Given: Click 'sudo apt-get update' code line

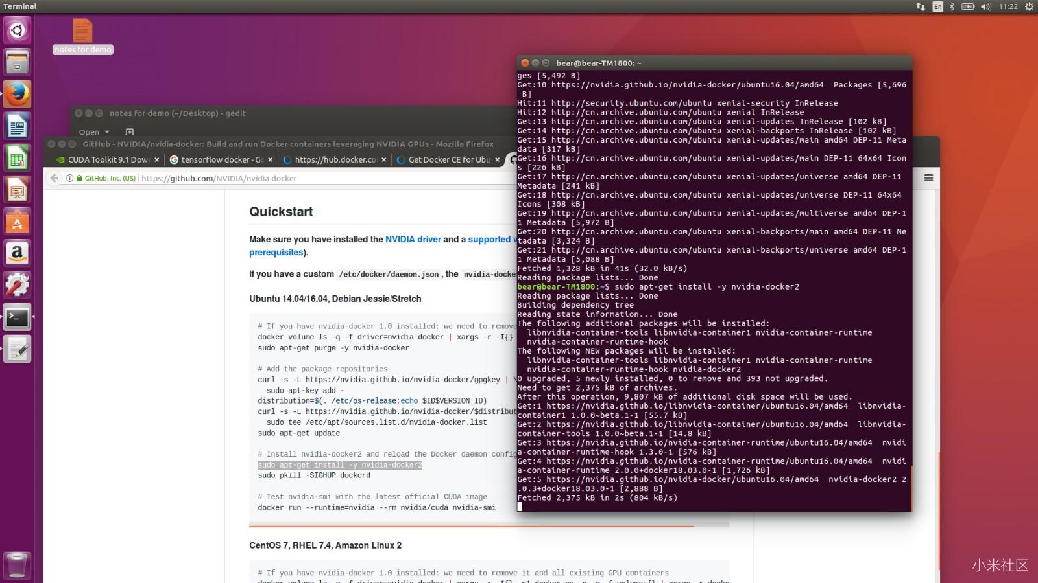Looking at the screenshot, I should click(x=298, y=433).
